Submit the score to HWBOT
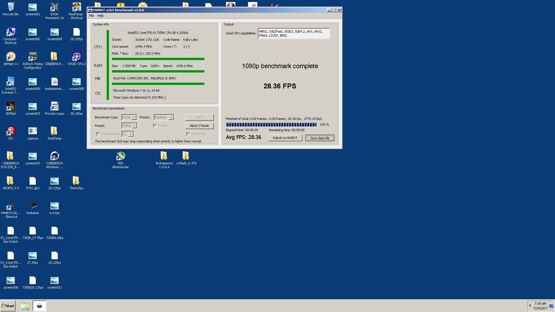The height and width of the screenshot is (312, 555). [x=285, y=138]
